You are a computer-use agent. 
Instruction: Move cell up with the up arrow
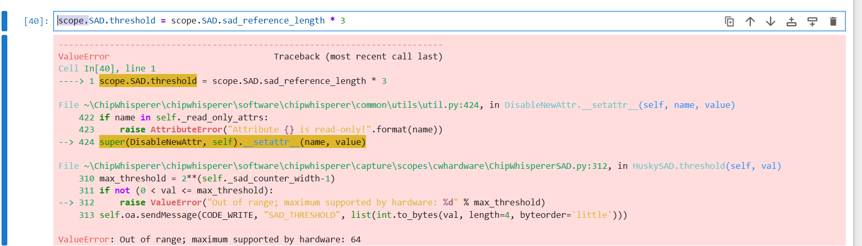tap(750, 21)
